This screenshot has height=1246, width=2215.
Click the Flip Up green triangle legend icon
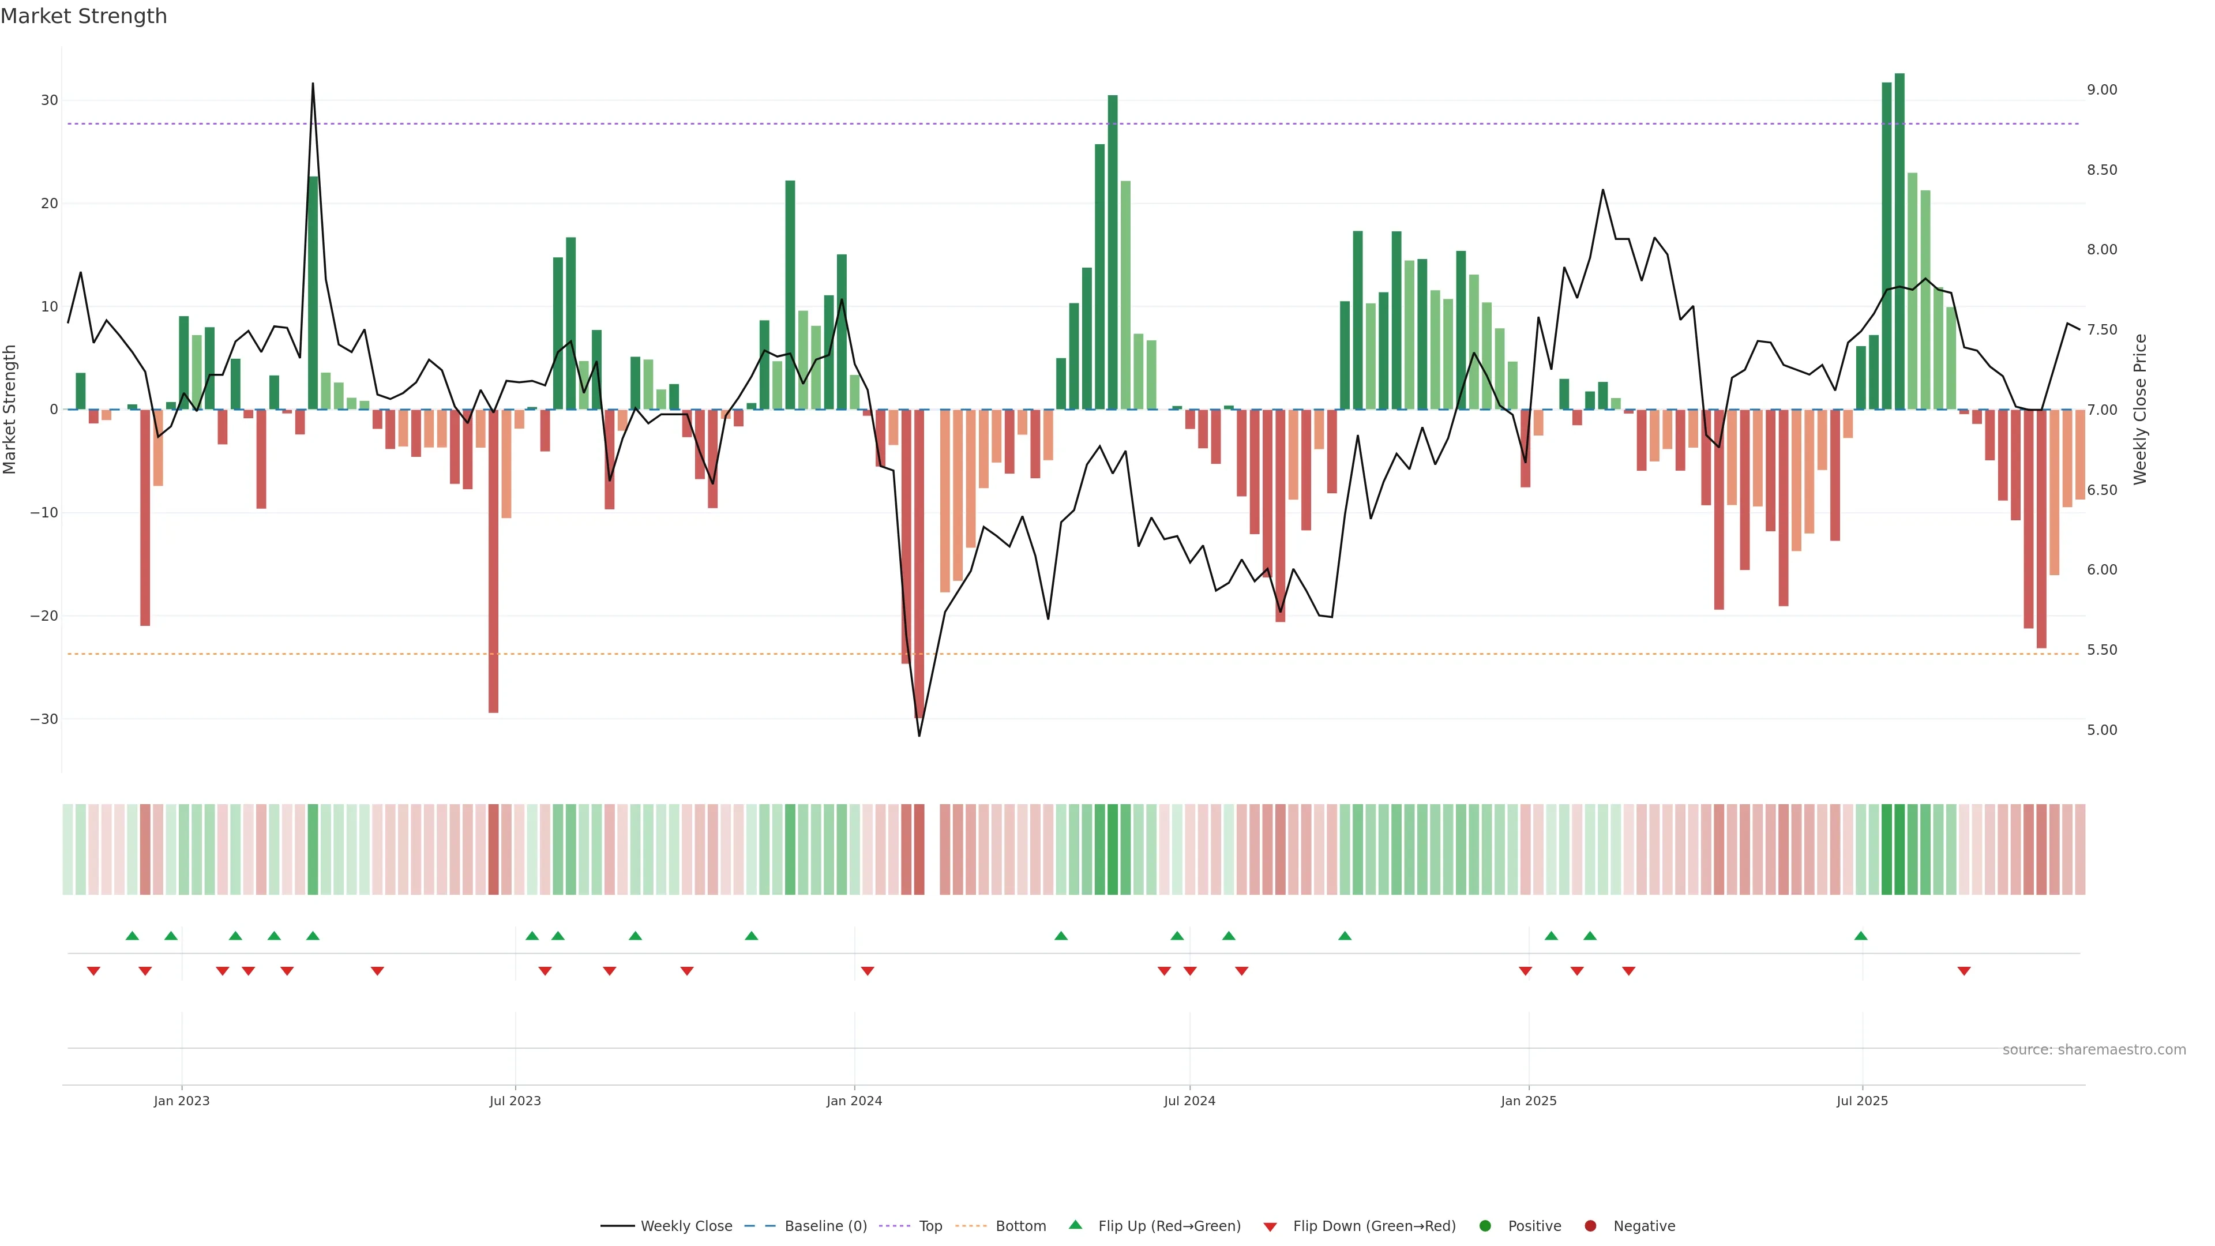point(1075,1225)
